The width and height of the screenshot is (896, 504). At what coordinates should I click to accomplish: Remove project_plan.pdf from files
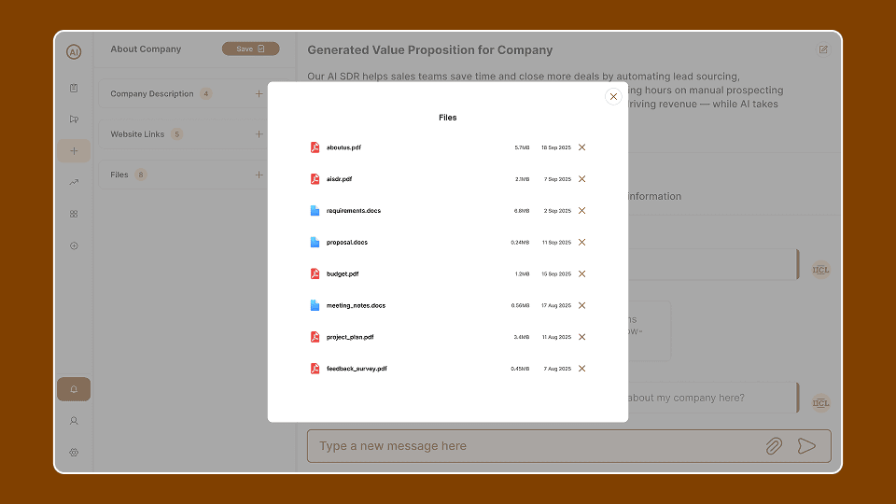581,337
